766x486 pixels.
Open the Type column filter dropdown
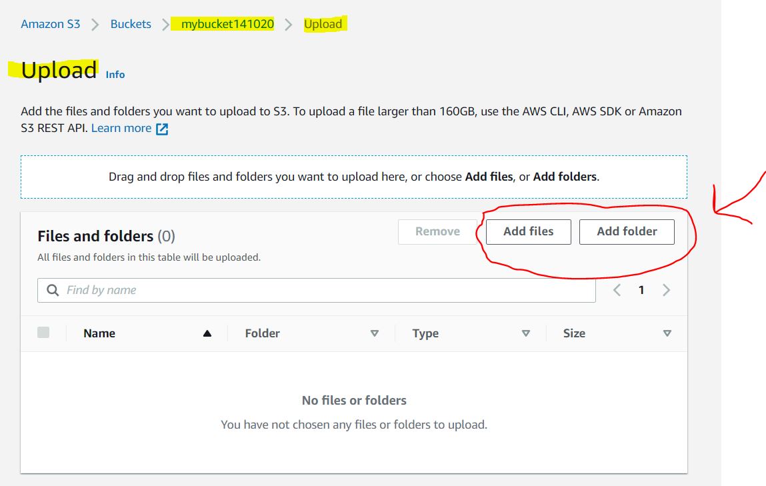point(525,333)
